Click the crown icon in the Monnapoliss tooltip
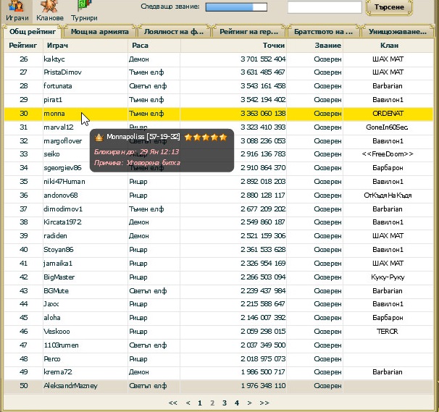The image size is (439, 412). click(99, 136)
